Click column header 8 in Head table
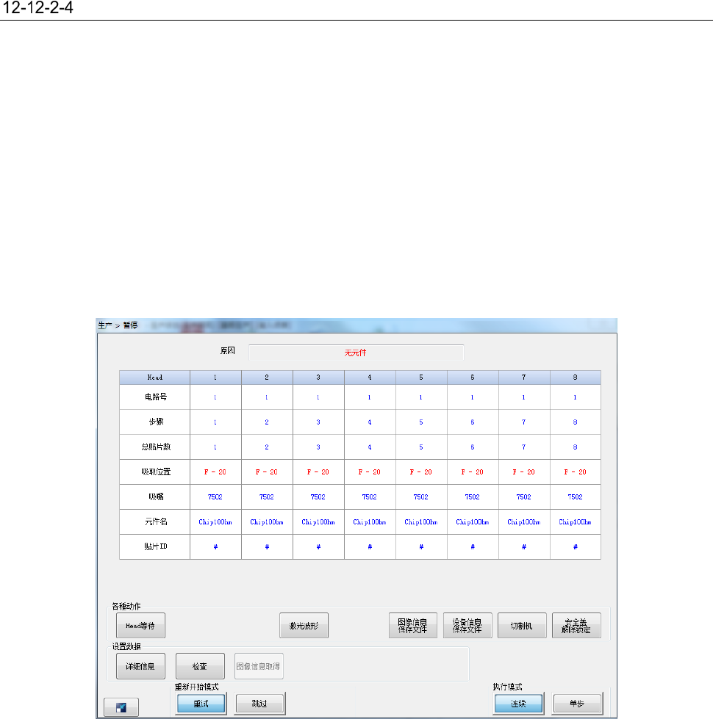 pyautogui.click(x=576, y=377)
